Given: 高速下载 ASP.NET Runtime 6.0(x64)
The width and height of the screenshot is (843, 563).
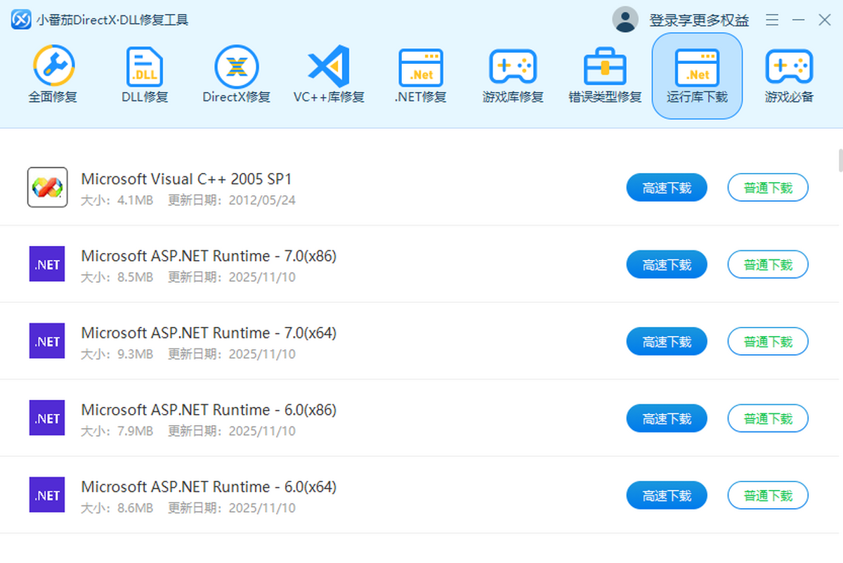Looking at the screenshot, I should (667, 496).
